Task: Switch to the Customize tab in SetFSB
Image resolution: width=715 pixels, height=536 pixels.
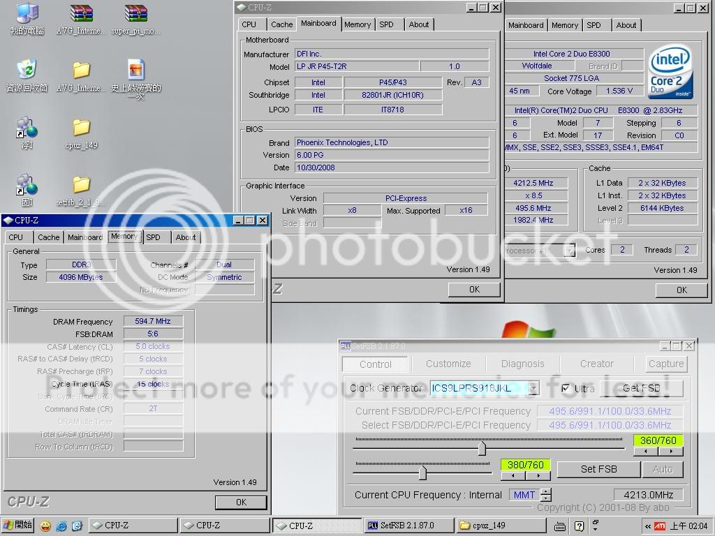Action: tap(448, 364)
